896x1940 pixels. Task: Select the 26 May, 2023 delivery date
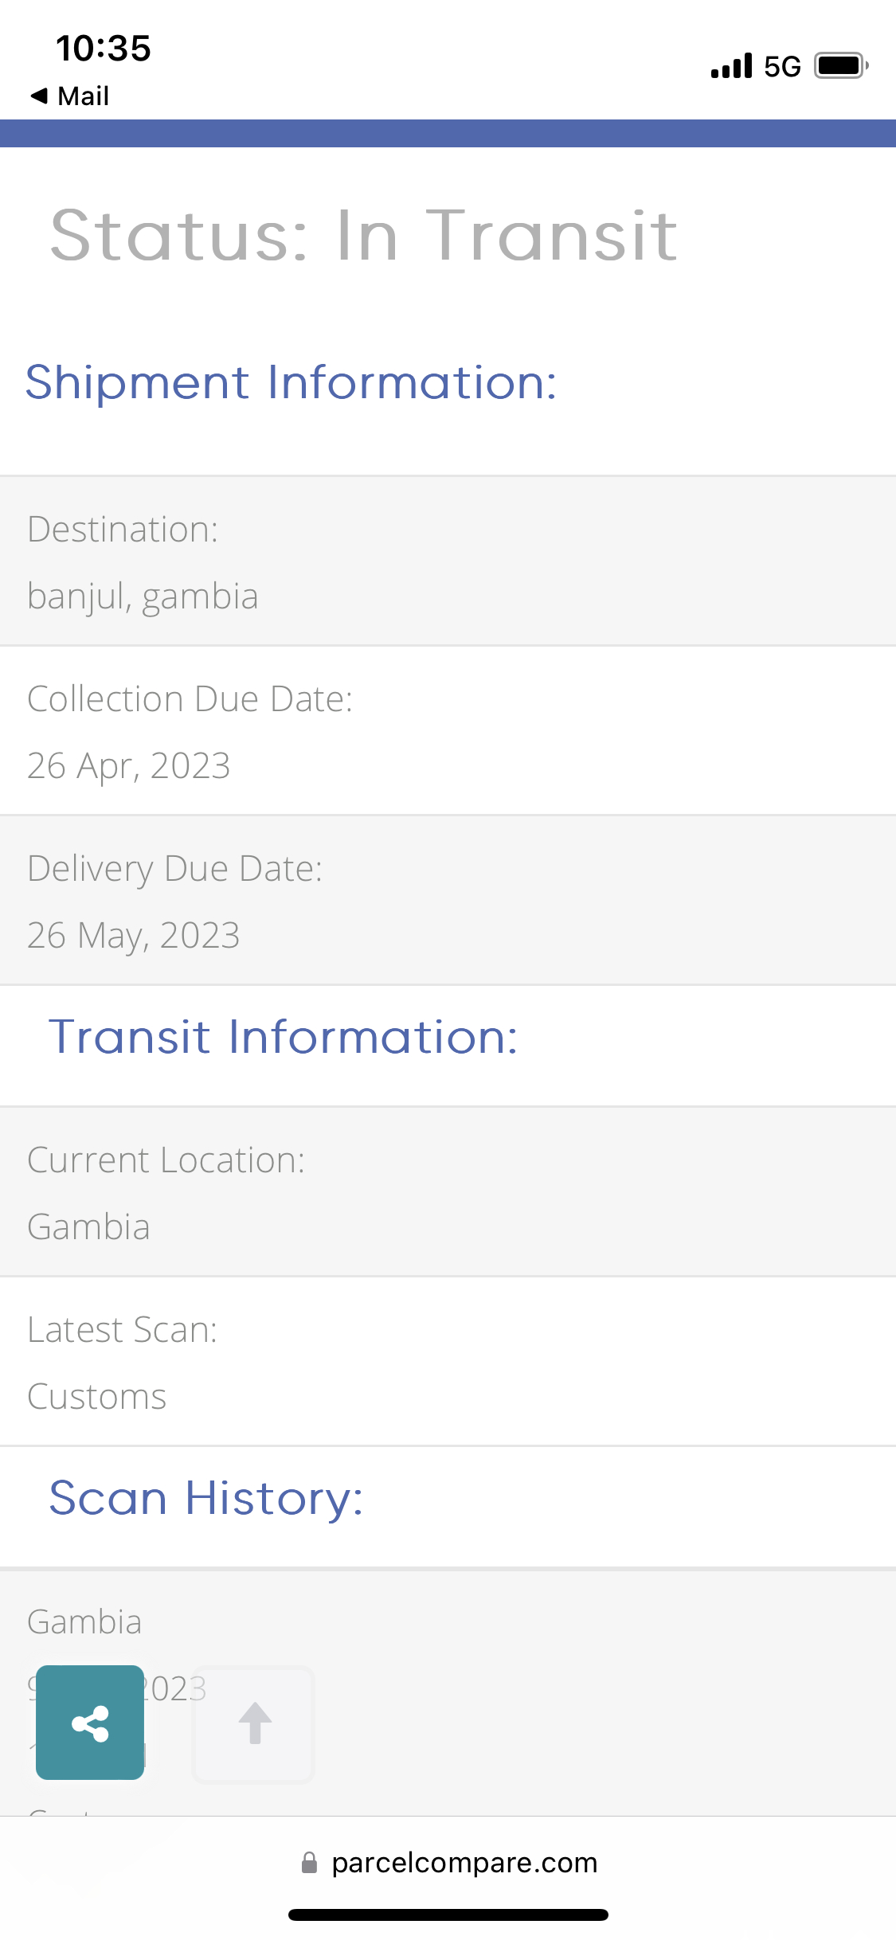134,936
